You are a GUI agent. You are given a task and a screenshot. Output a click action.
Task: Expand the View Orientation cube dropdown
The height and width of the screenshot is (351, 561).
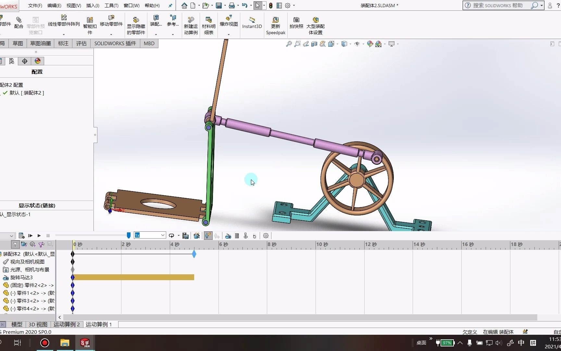338,44
